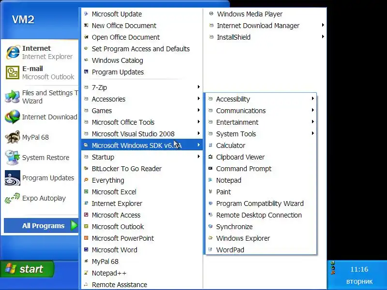Launch Program Compatibility Wizard

point(261,203)
